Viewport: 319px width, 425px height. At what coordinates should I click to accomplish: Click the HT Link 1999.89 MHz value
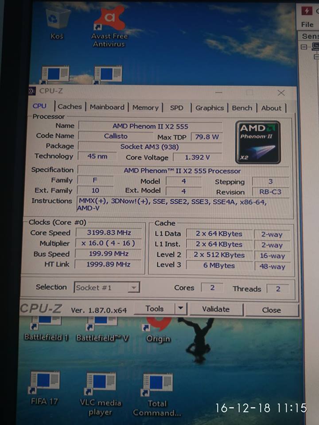pos(108,264)
